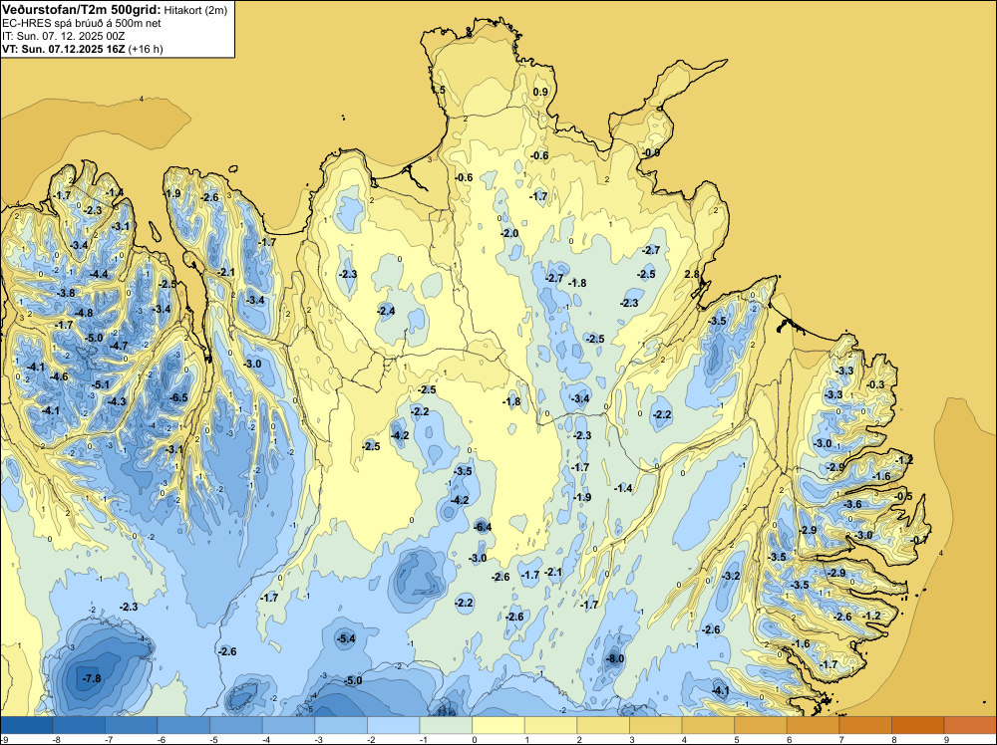Click the -3.2 temperature value

[x=731, y=576]
